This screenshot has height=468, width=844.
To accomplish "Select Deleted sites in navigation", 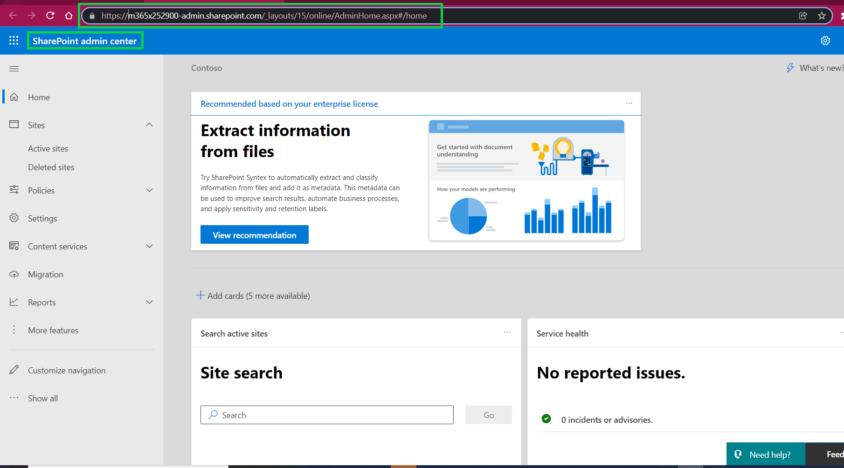I will (51, 167).
